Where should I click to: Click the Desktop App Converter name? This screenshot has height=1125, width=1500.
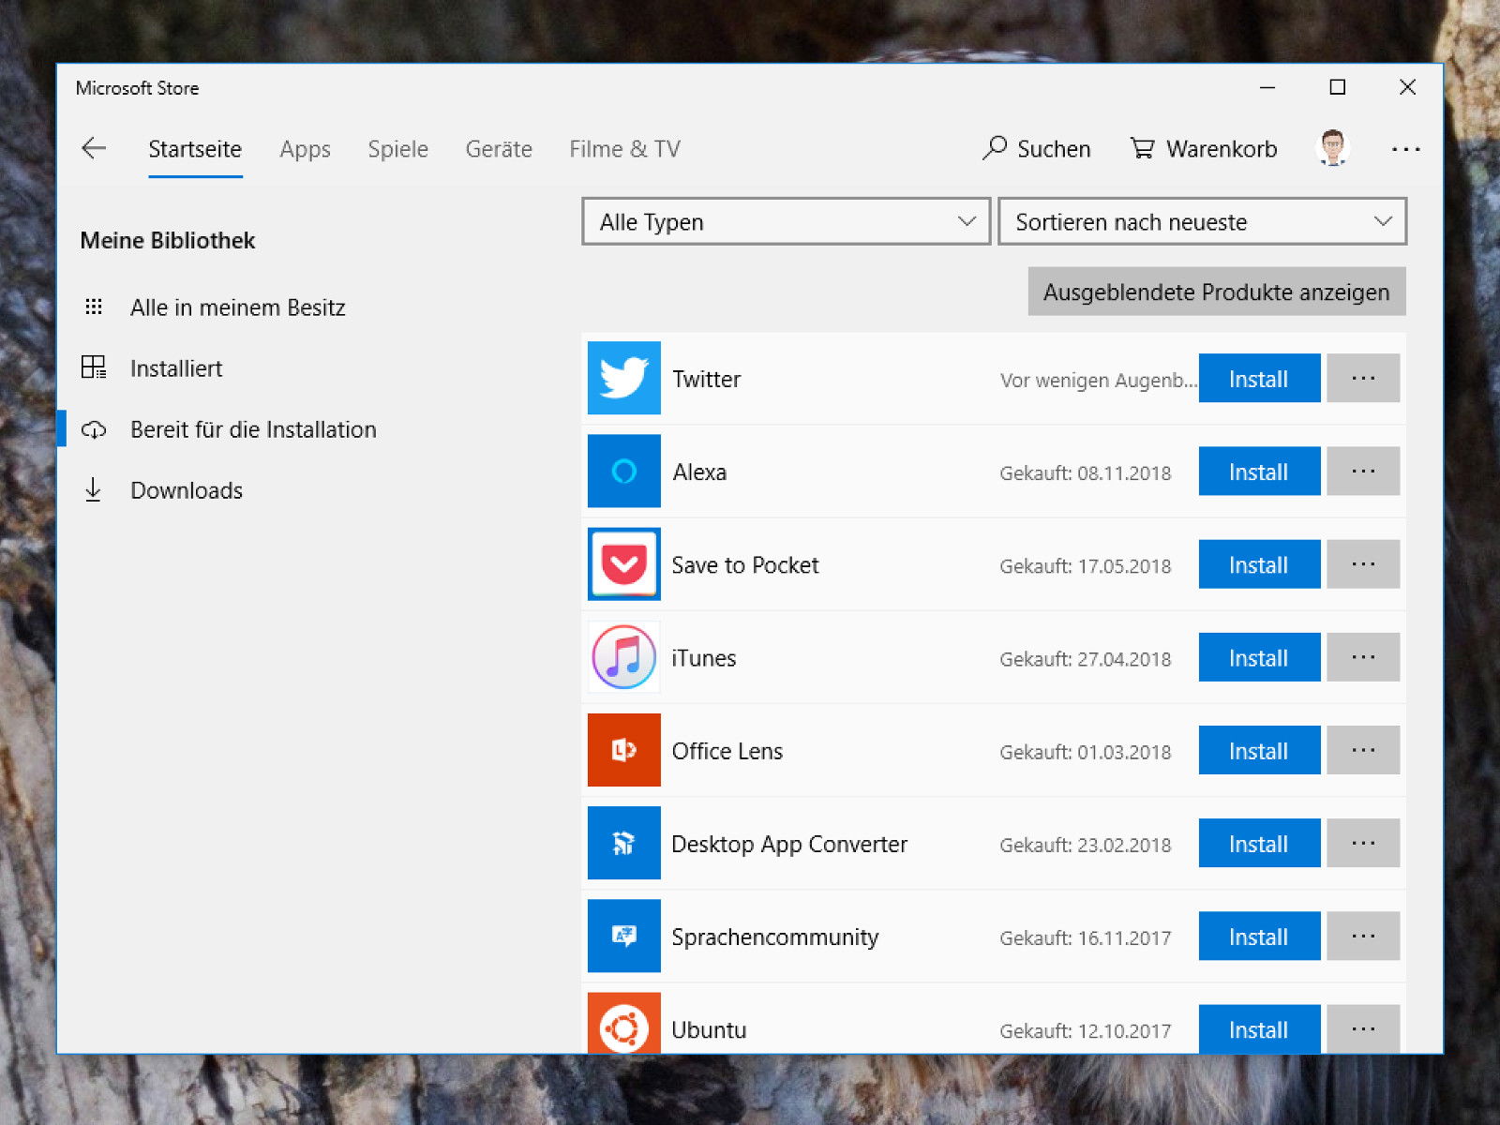pos(789,844)
